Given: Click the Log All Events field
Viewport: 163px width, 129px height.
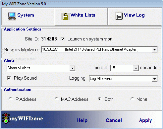Looking at the screenshot, I should [x=123, y=79].
